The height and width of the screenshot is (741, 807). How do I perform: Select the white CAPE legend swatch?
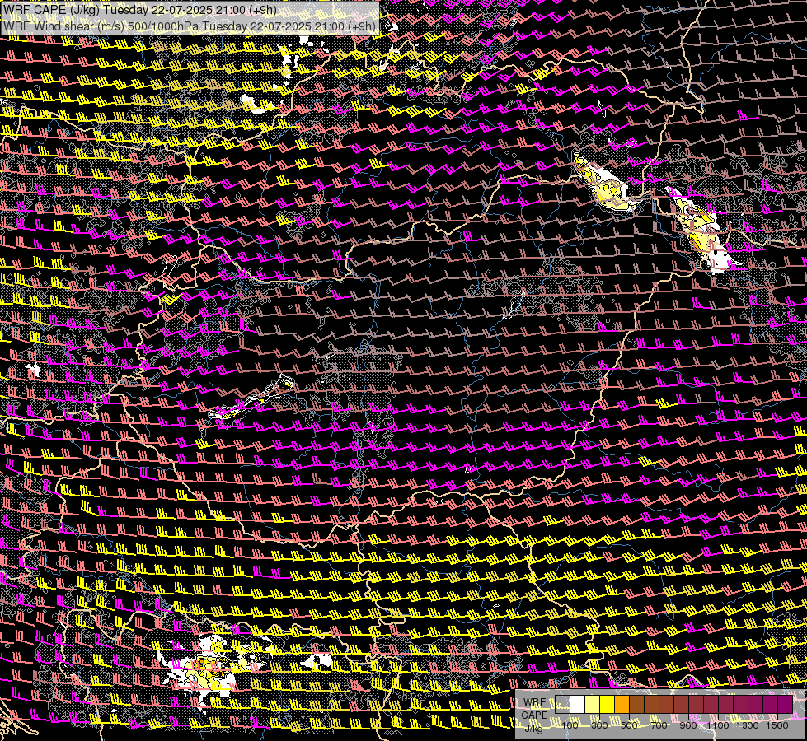[578, 705]
